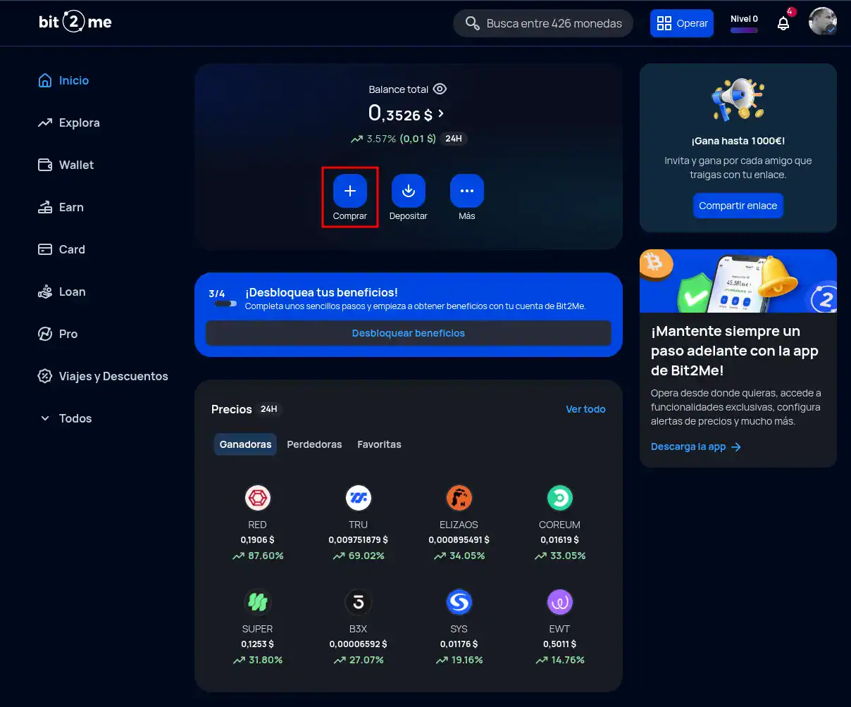The height and width of the screenshot is (707, 851).
Task: Click the Depositar download icon
Action: tap(409, 191)
